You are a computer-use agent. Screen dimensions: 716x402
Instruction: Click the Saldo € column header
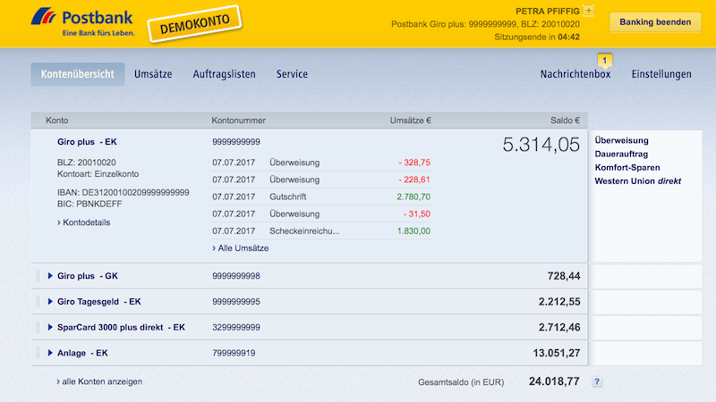tap(565, 121)
